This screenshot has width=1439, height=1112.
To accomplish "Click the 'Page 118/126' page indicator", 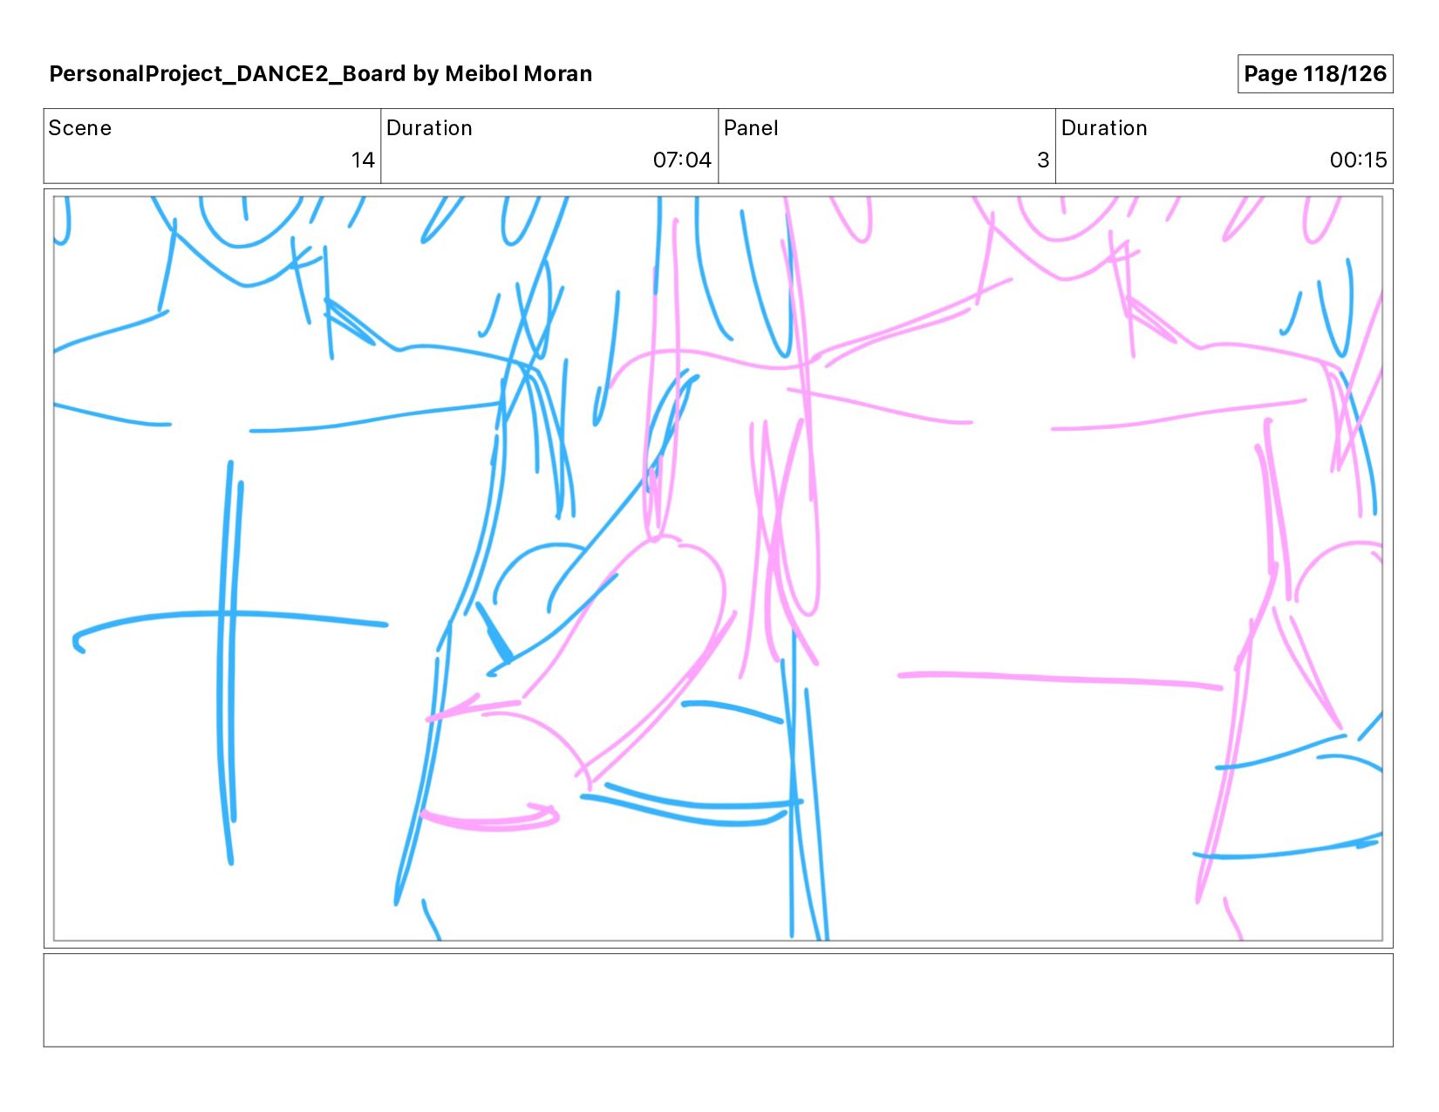I will 1315,74.
